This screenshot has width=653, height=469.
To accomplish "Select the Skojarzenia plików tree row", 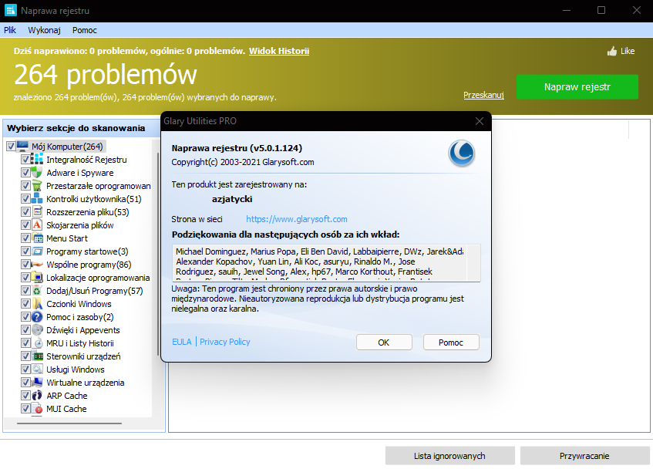I will click(80, 225).
